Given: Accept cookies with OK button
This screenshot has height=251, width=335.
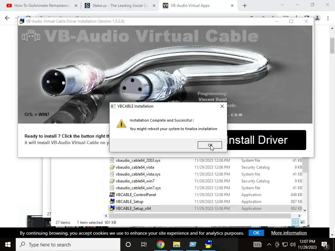Looking at the screenshot, I should tap(256, 233).
